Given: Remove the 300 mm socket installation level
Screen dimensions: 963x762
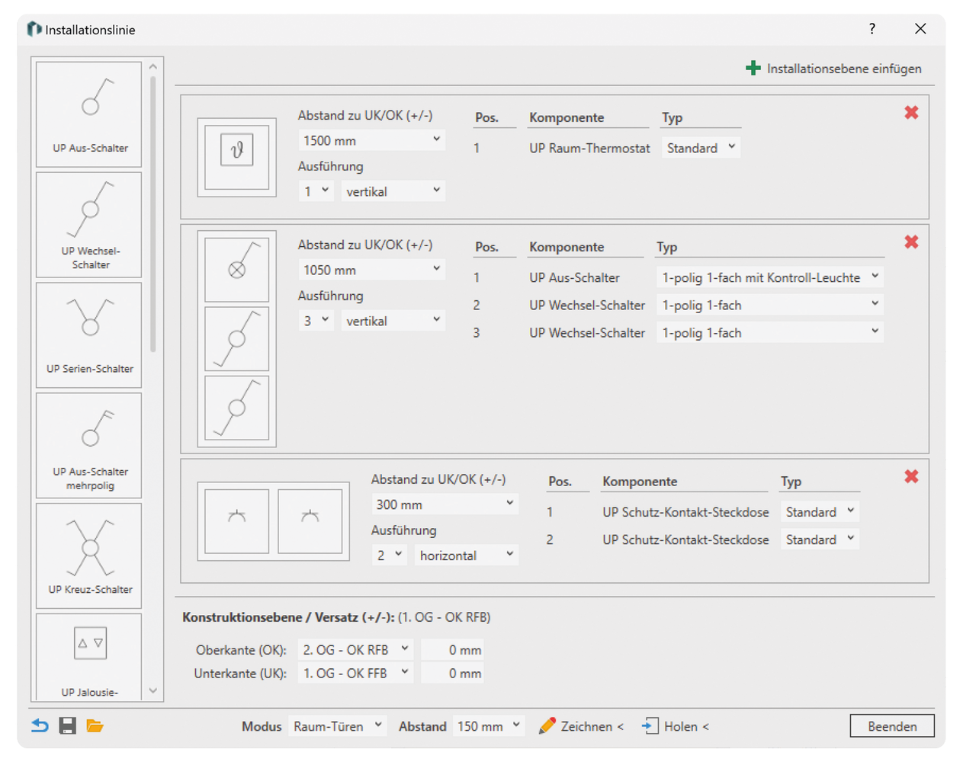Looking at the screenshot, I should (x=911, y=477).
